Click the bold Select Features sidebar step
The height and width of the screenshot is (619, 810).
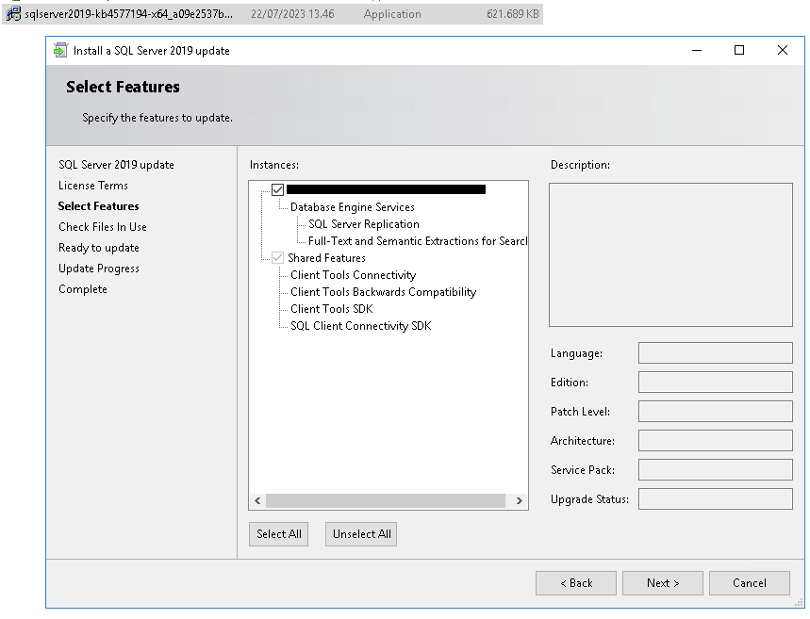(x=98, y=206)
